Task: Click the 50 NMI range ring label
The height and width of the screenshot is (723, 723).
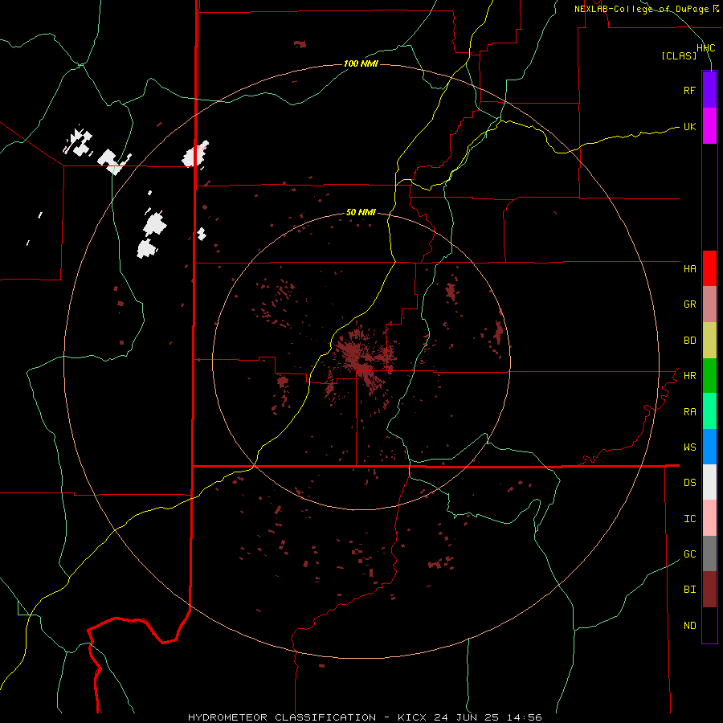Action: [361, 212]
